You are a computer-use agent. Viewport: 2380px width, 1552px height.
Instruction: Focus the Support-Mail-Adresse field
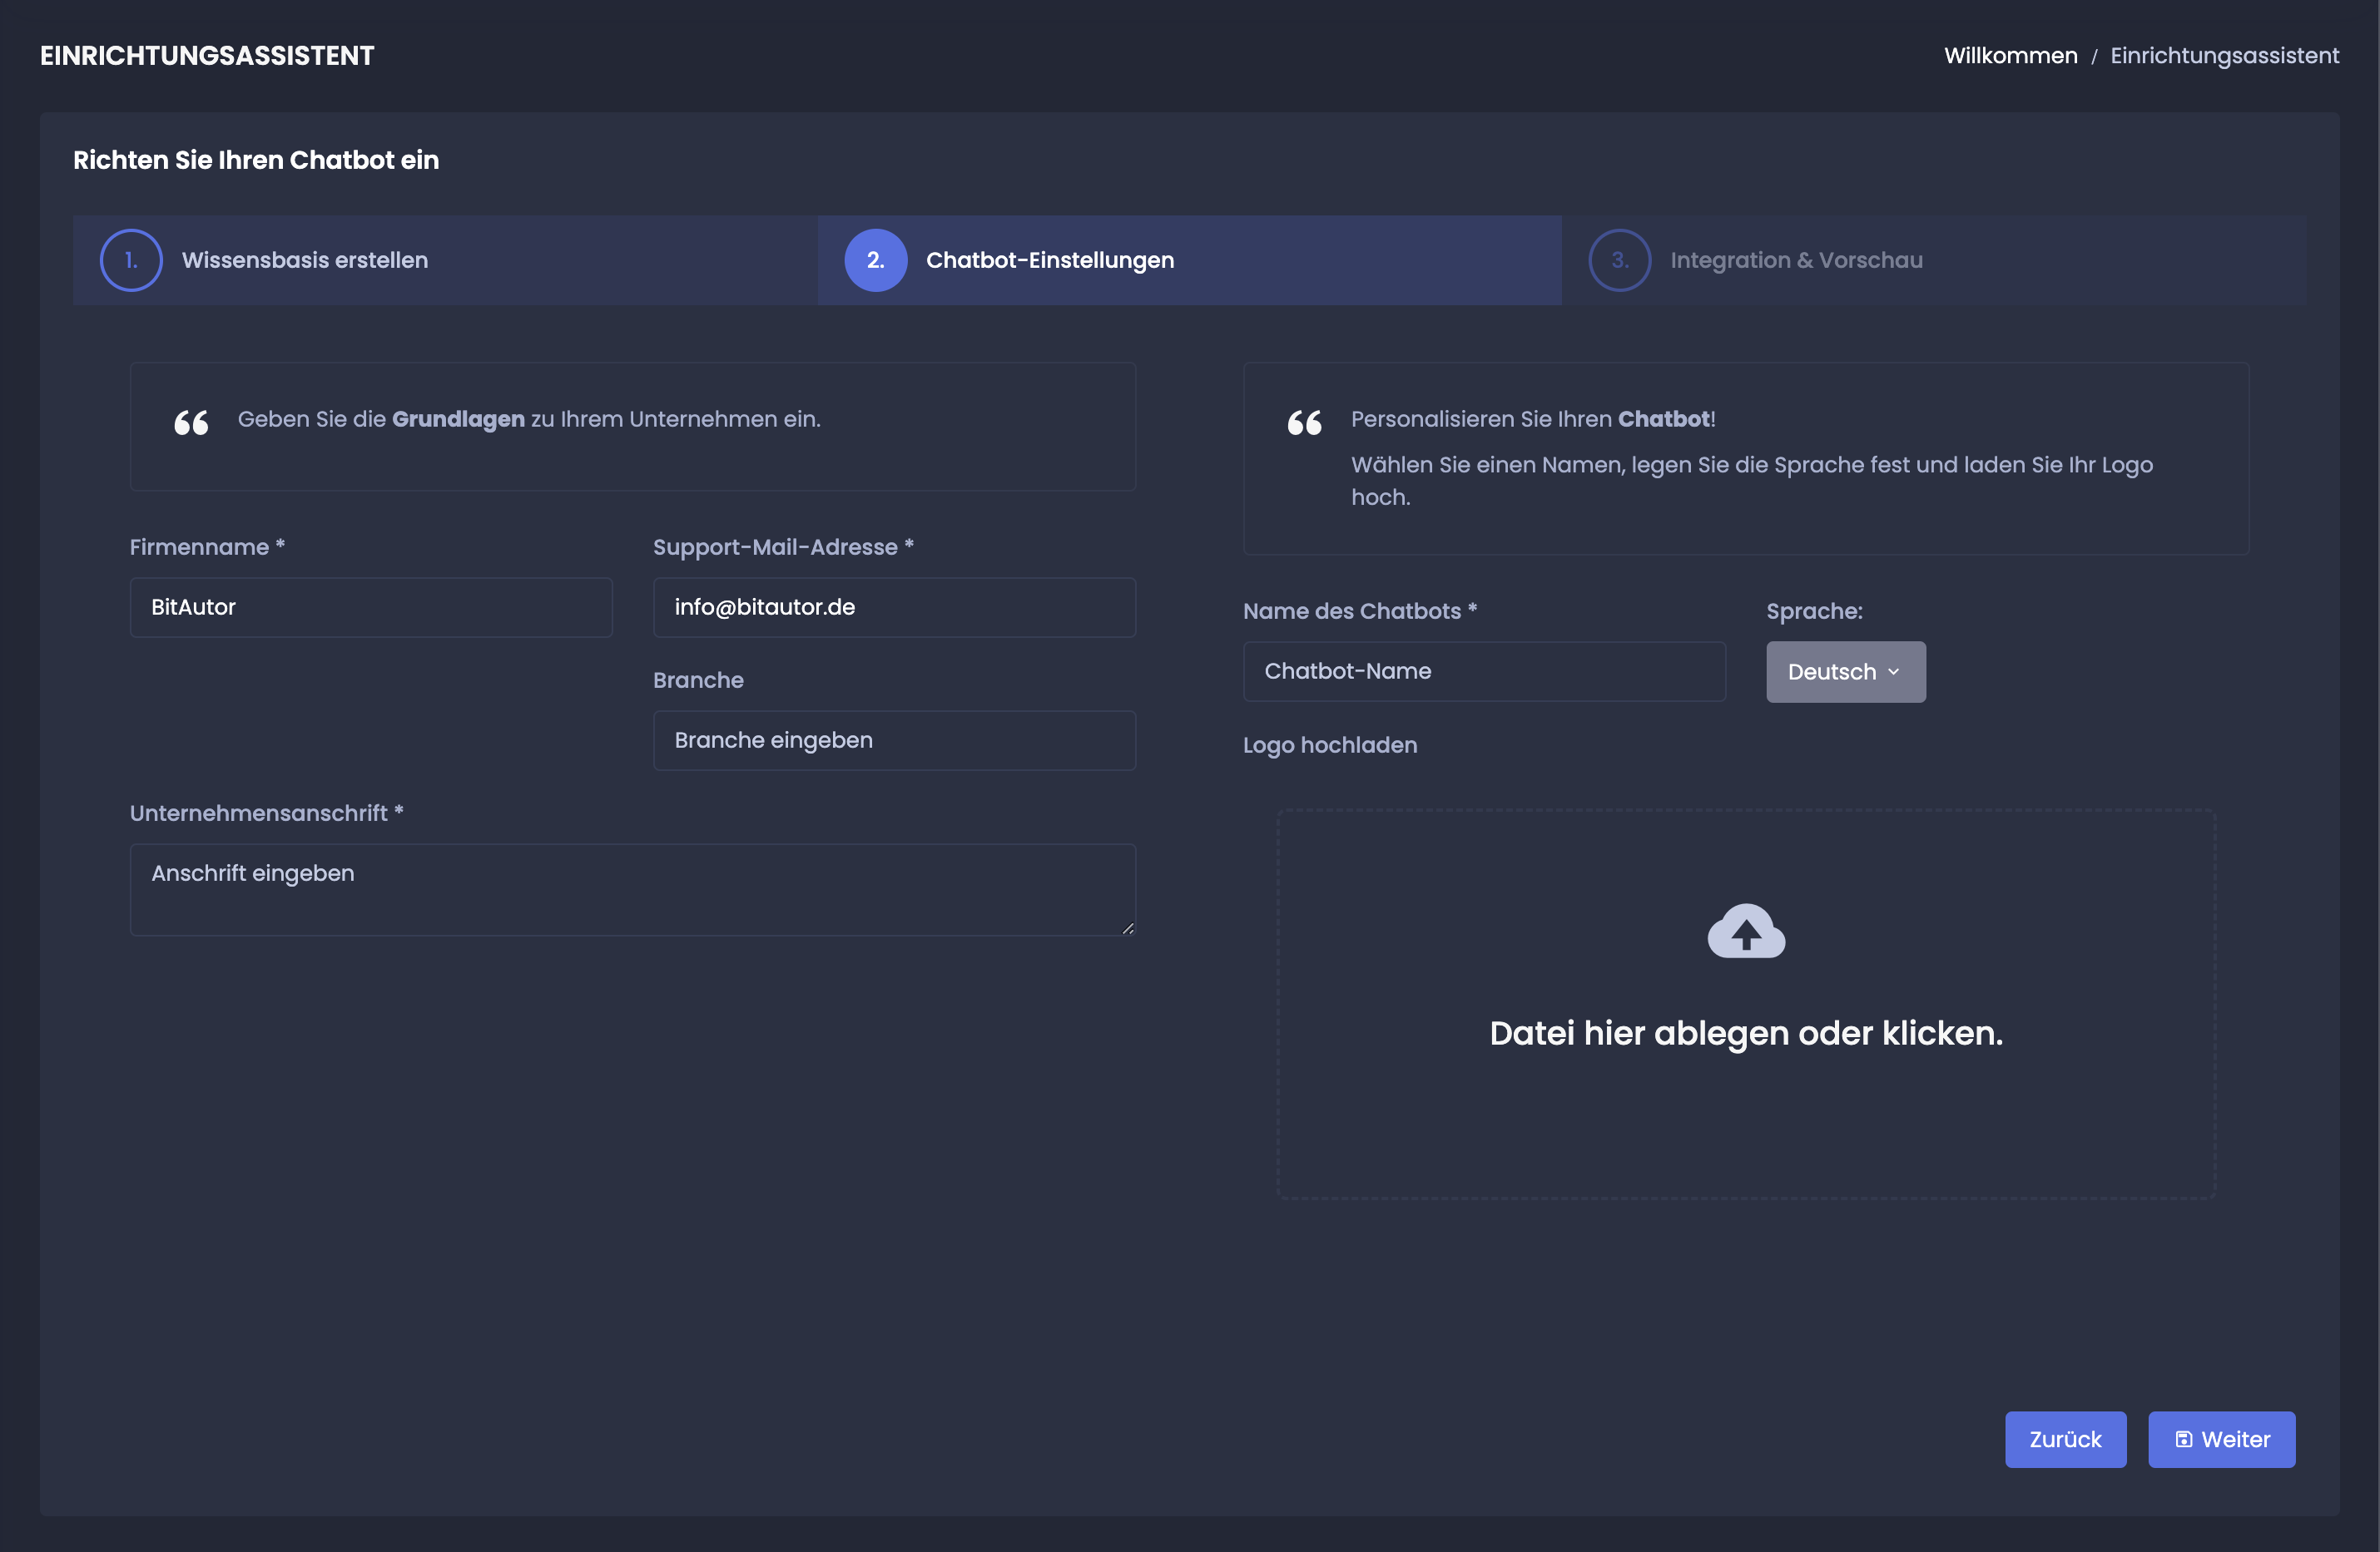(894, 608)
